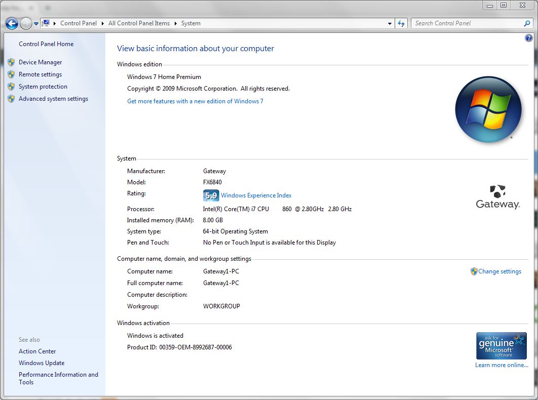538x400 pixels.
Task: Open the recent pages dropdown arrow
Action: coord(36,24)
